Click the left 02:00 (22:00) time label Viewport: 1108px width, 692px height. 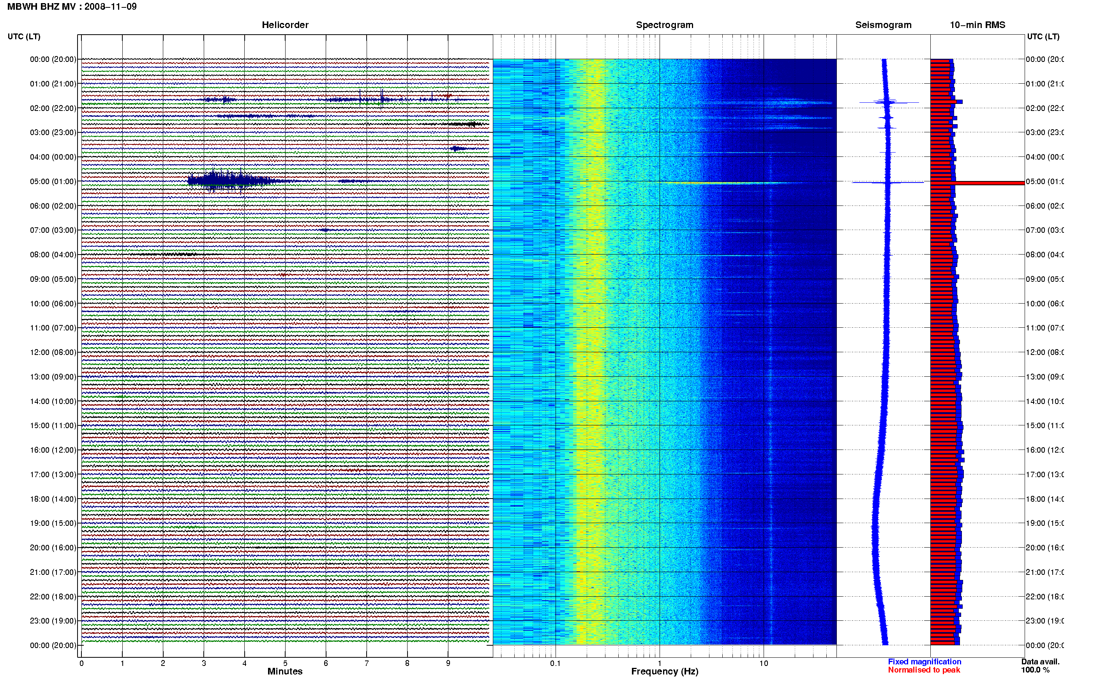pos(53,108)
